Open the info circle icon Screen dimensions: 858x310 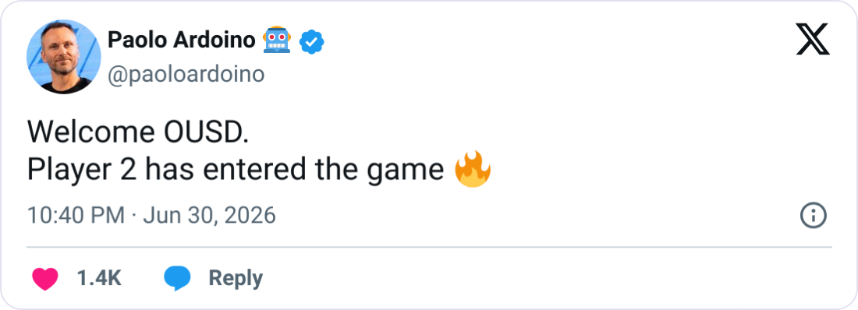click(813, 217)
